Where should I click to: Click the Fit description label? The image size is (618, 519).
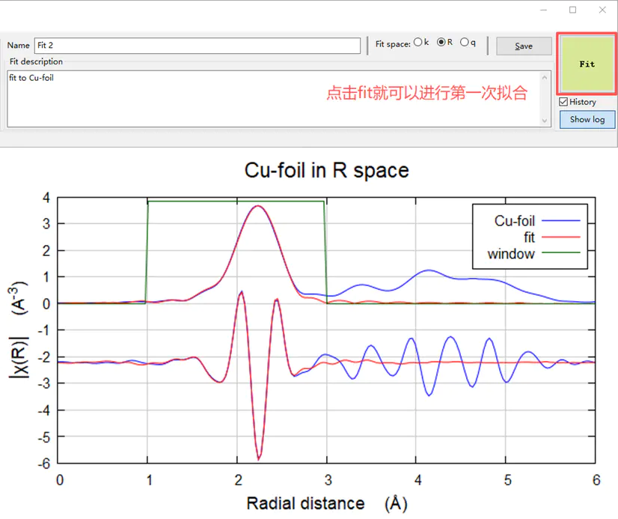36,61
